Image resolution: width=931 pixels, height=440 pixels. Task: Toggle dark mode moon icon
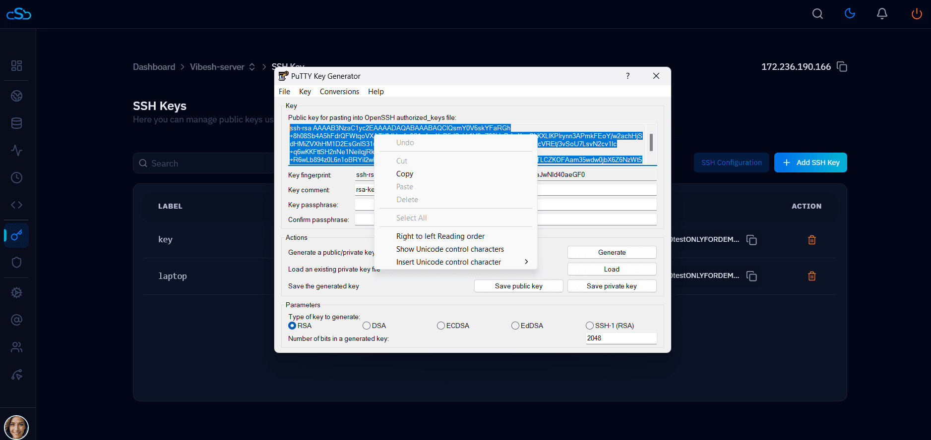tap(850, 14)
